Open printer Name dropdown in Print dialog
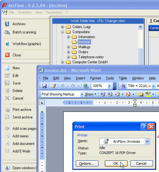Image resolution: width=159 pixels, height=172 pixels. [x=147, y=141]
